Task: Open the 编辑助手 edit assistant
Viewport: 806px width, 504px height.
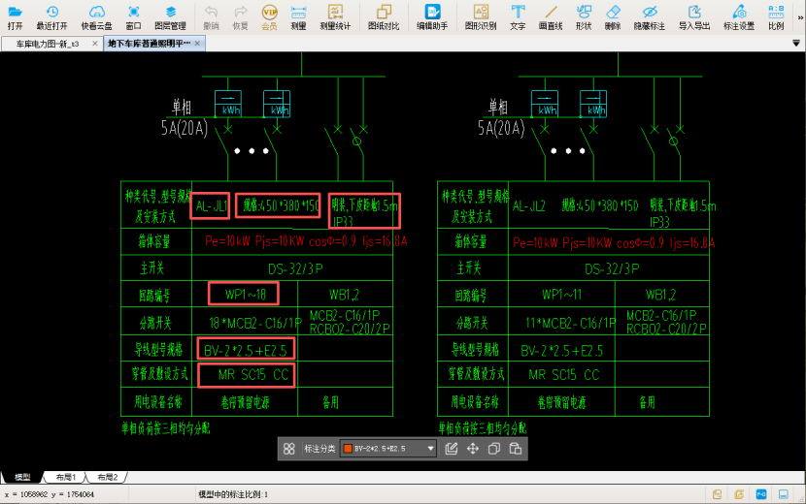Action: tap(432, 16)
